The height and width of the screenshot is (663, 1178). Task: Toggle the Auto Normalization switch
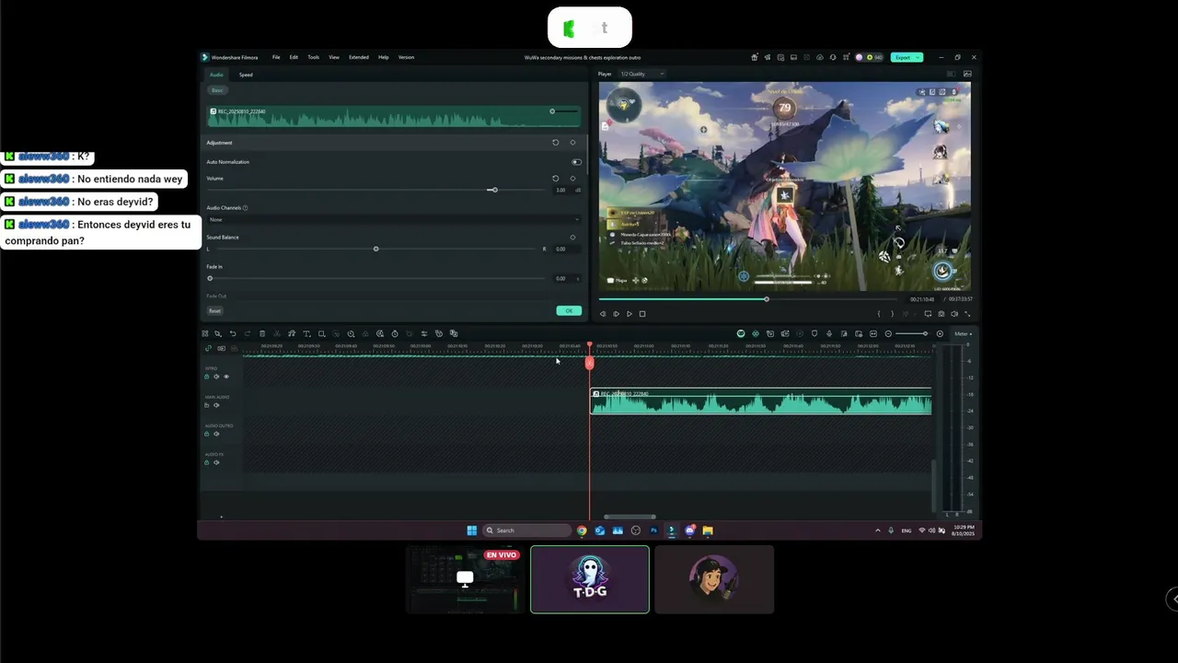(576, 162)
